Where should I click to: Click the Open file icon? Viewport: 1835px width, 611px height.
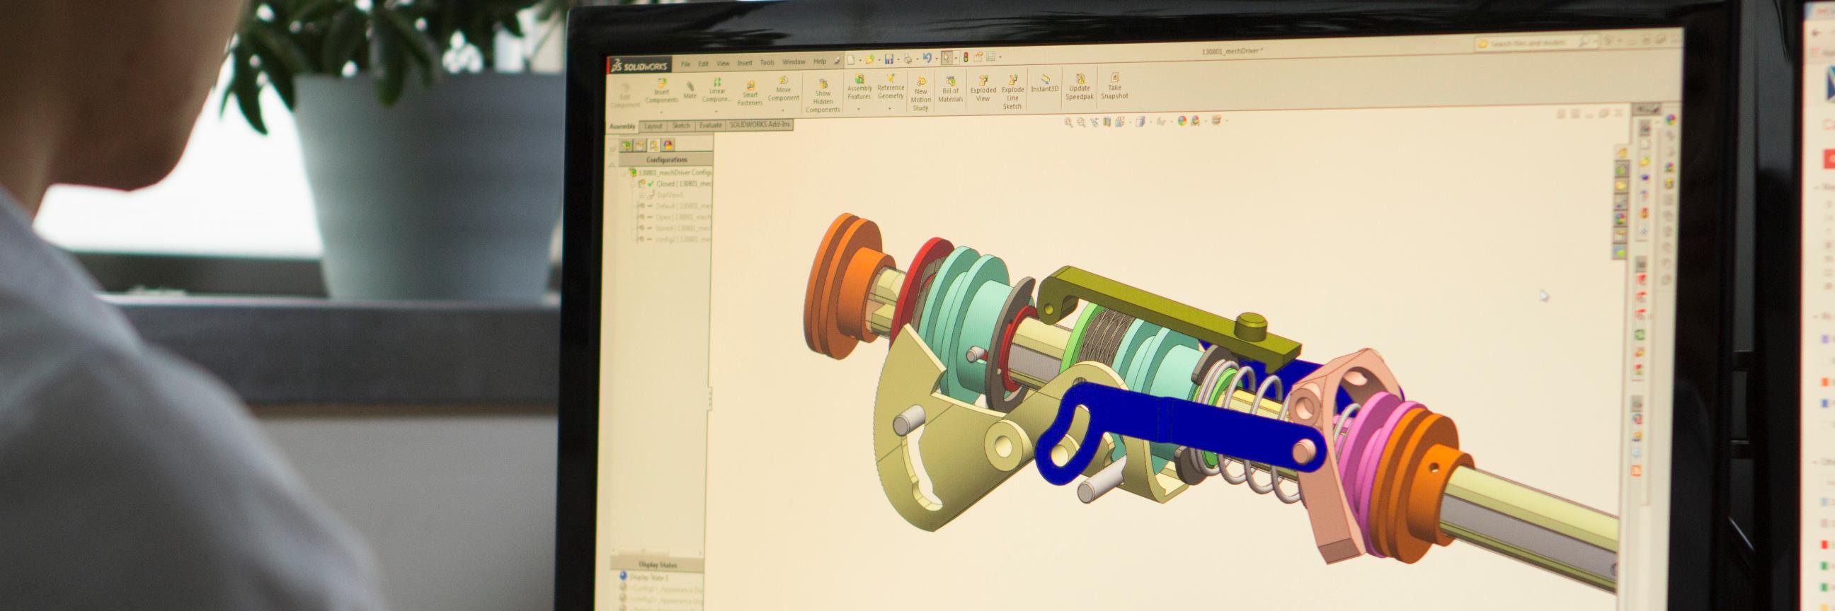[x=869, y=59]
